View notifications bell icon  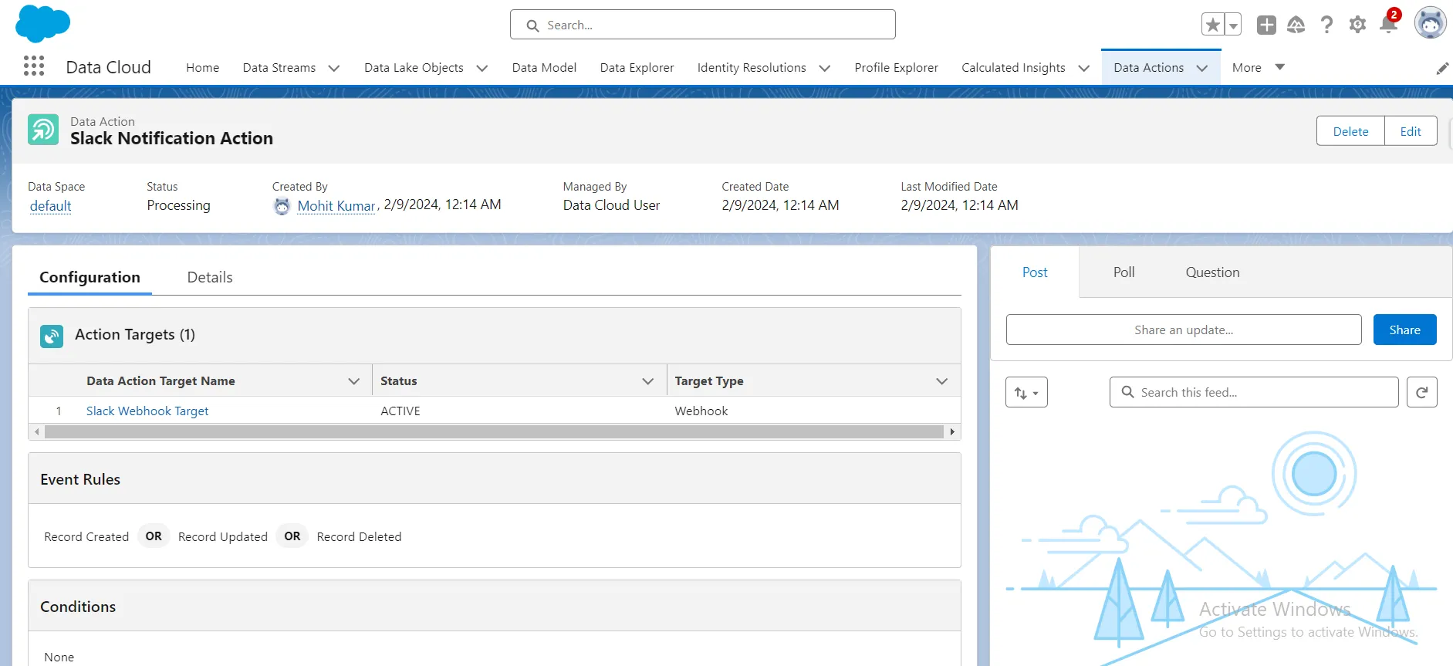coord(1388,25)
